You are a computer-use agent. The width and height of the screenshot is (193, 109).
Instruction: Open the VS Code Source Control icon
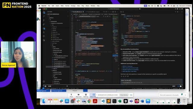click(x=44, y=20)
